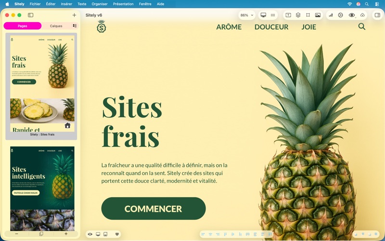Open the Wi-Fi status menu

pyautogui.click(x=350, y=4)
